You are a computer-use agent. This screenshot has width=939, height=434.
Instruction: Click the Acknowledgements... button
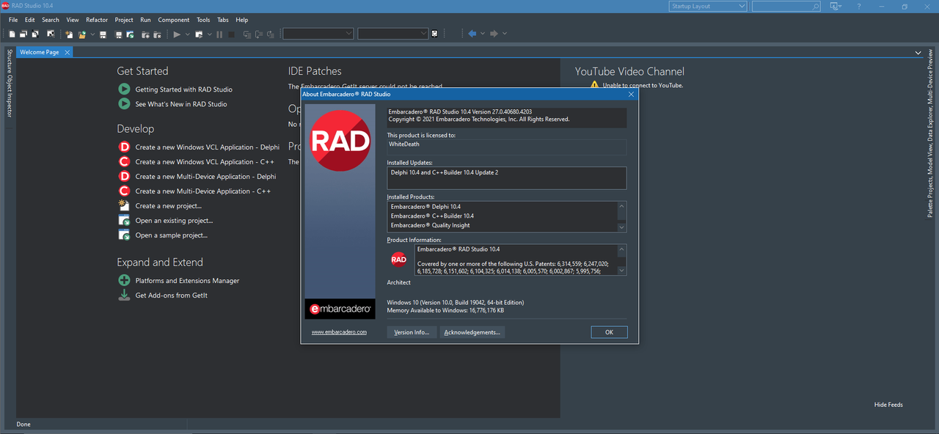click(x=472, y=332)
